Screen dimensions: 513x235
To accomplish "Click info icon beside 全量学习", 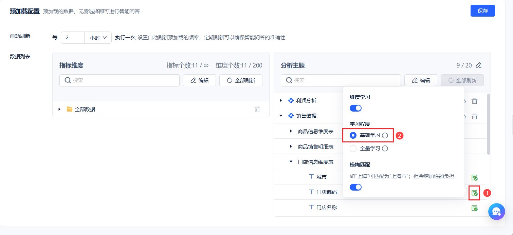I will coord(385,149).
